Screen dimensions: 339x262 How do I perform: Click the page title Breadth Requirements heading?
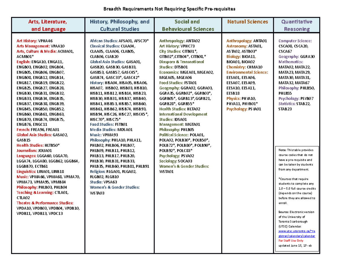[x=169, y=9]
